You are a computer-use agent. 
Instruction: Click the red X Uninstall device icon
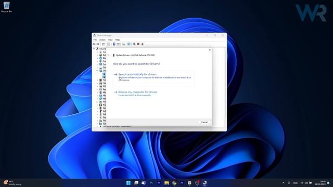138,44
